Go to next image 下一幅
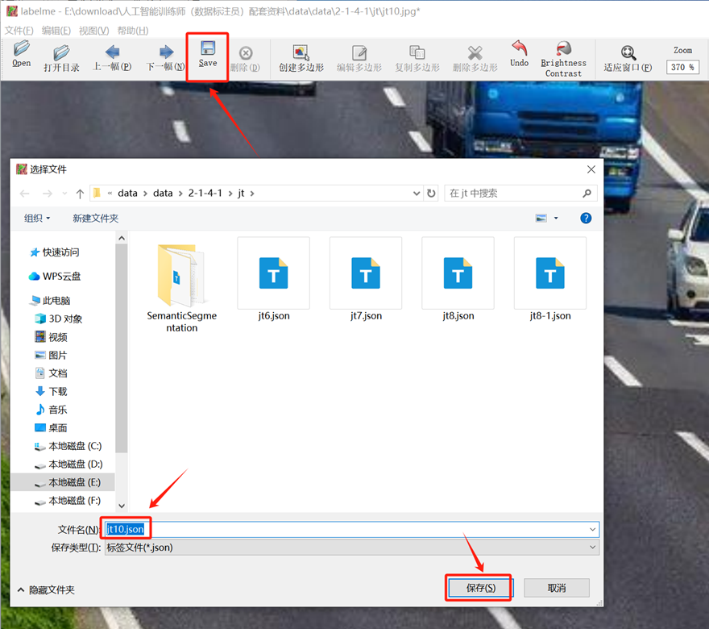 click(166, 52)
